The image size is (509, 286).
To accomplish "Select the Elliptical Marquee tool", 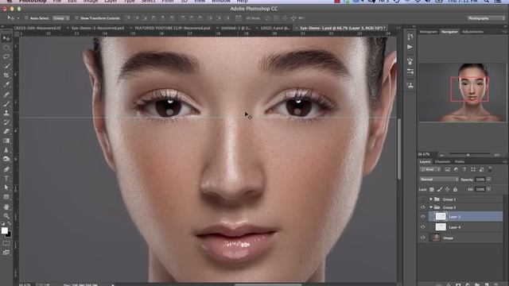I will click(x=6, y=48).
